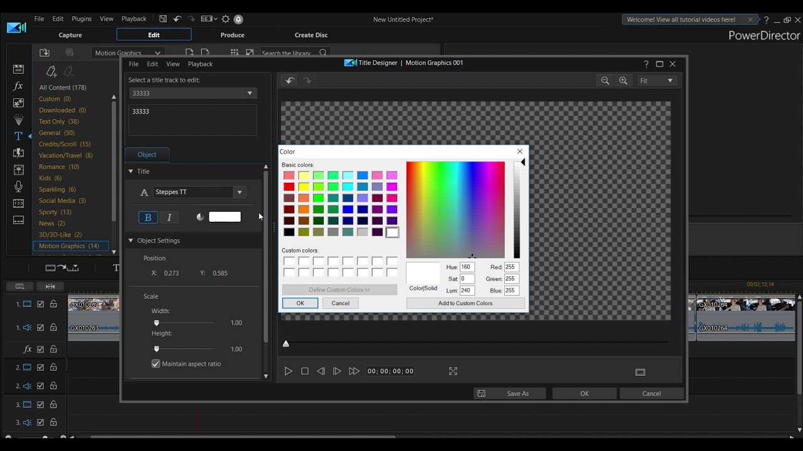Image resolution: width=803 pixels, height=451 pixels.
Task: Disable video track 1 checkbox
Action: tap(41, 304)
